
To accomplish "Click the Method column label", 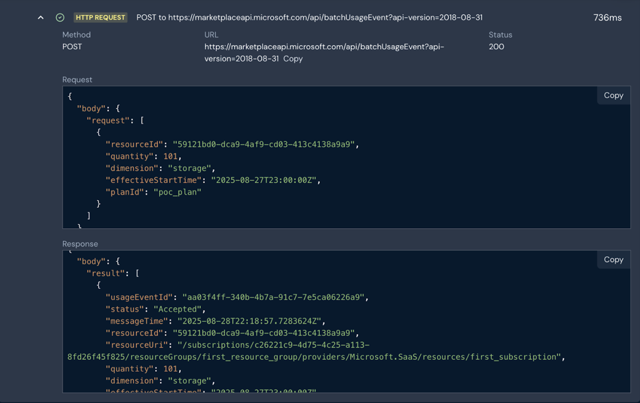I will point(76,35).
